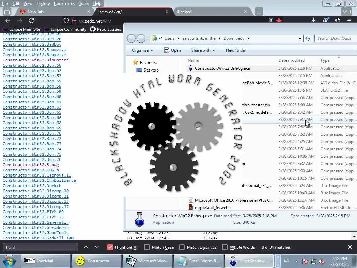The image size is (357, 268).
Task: Open the Firefox downloads arrow icon
Action: point(313,20)
